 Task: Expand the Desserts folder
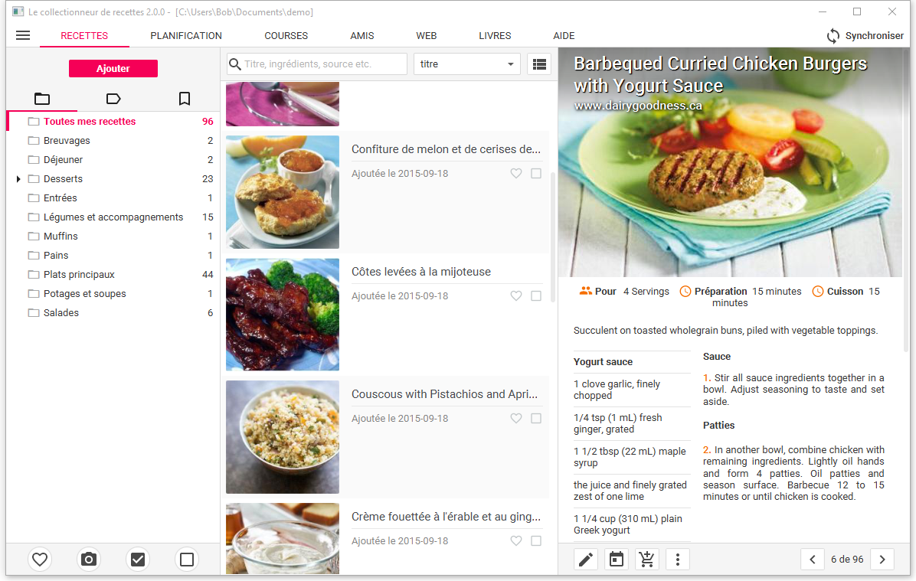coord(18,178)
